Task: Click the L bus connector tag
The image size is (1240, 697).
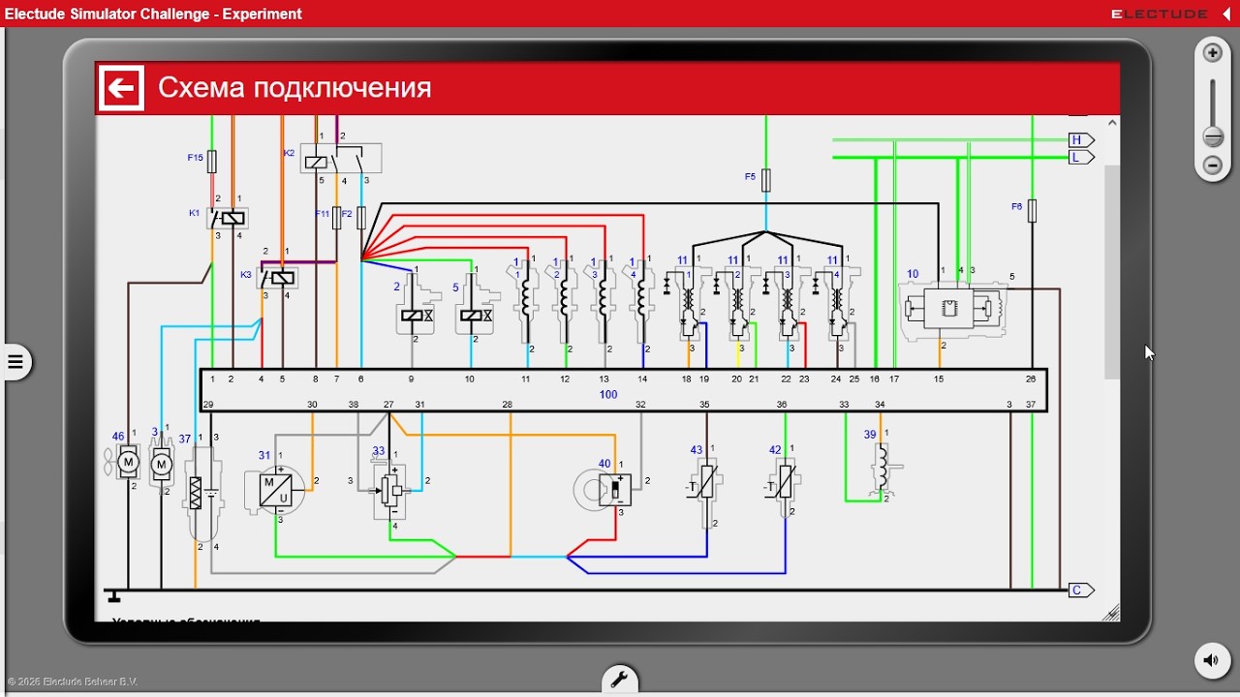Action: 1081,157
